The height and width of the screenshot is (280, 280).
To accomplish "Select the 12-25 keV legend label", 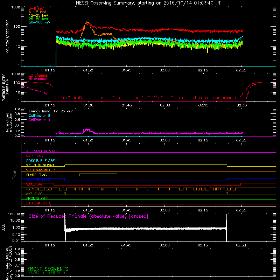I will pos(38,15).
